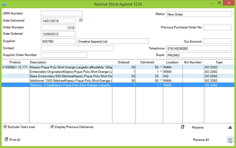The height and width of the screenshot is (148, 236).
Task: Maximize the Receive Stock window
Action: pyautogui.click(x=220, y=3)
